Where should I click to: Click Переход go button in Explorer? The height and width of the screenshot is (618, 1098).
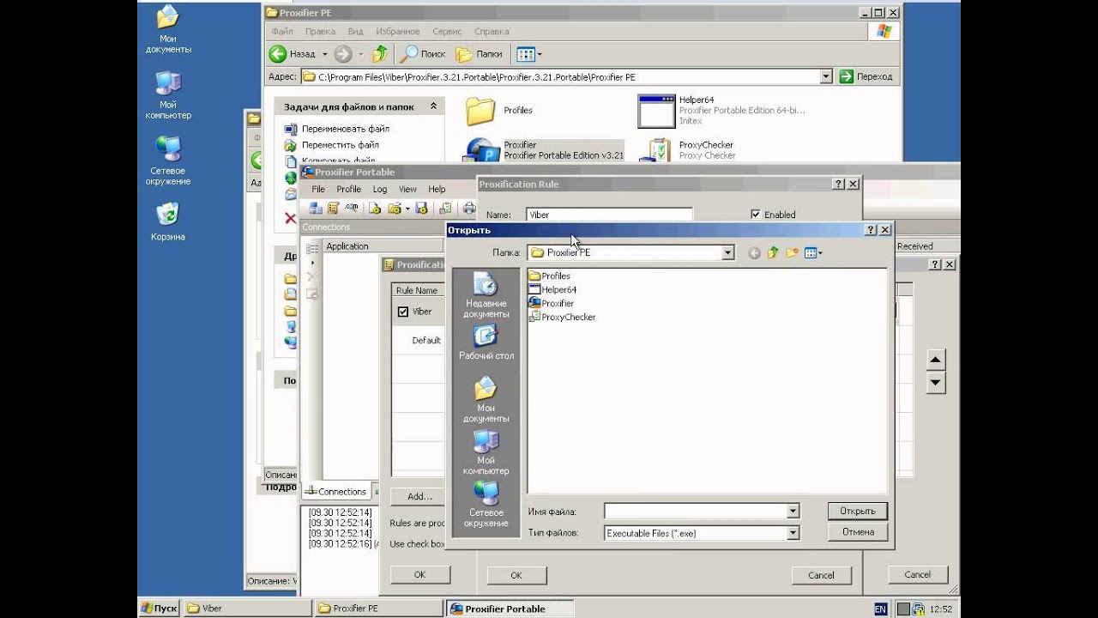[x=866, y=76]
